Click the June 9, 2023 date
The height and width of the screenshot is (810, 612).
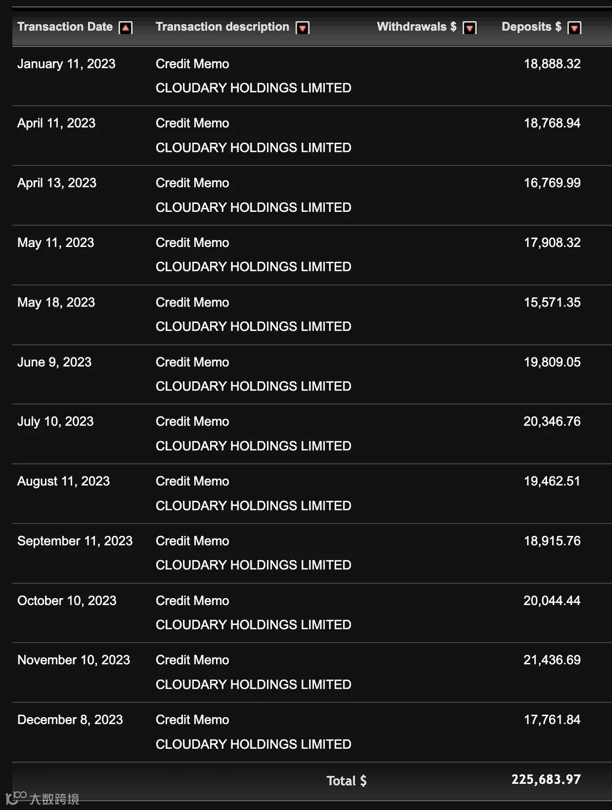54,362
